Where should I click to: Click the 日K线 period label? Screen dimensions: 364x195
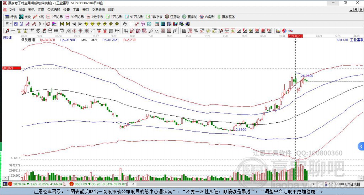click(x=7, y=38)
